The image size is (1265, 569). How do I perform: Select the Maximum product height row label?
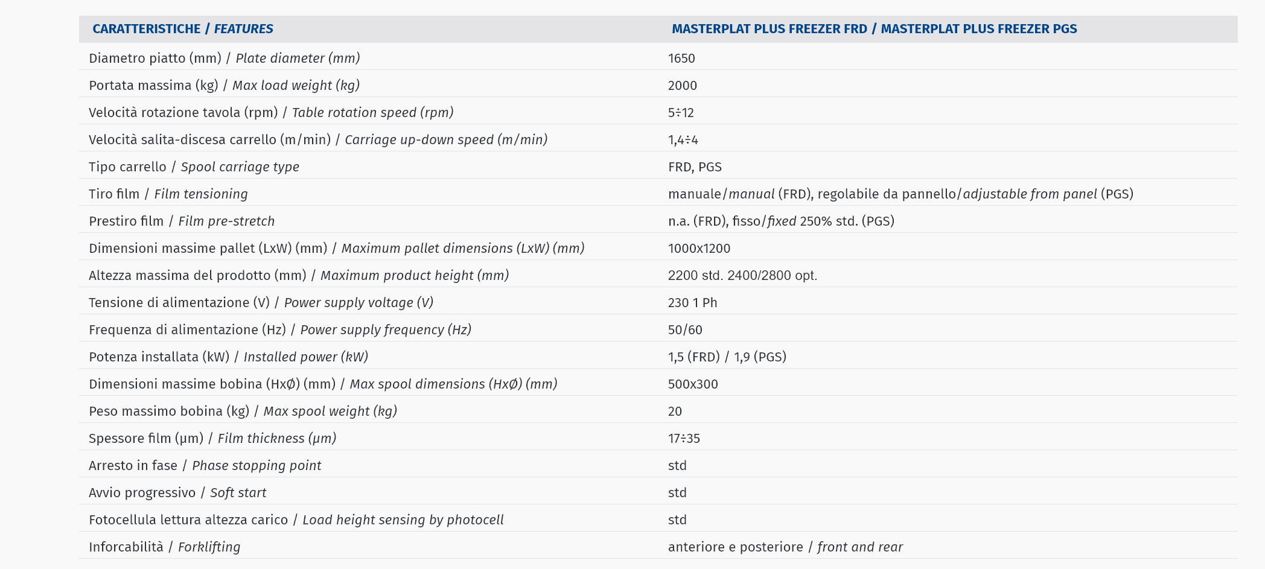click(299, 276)
